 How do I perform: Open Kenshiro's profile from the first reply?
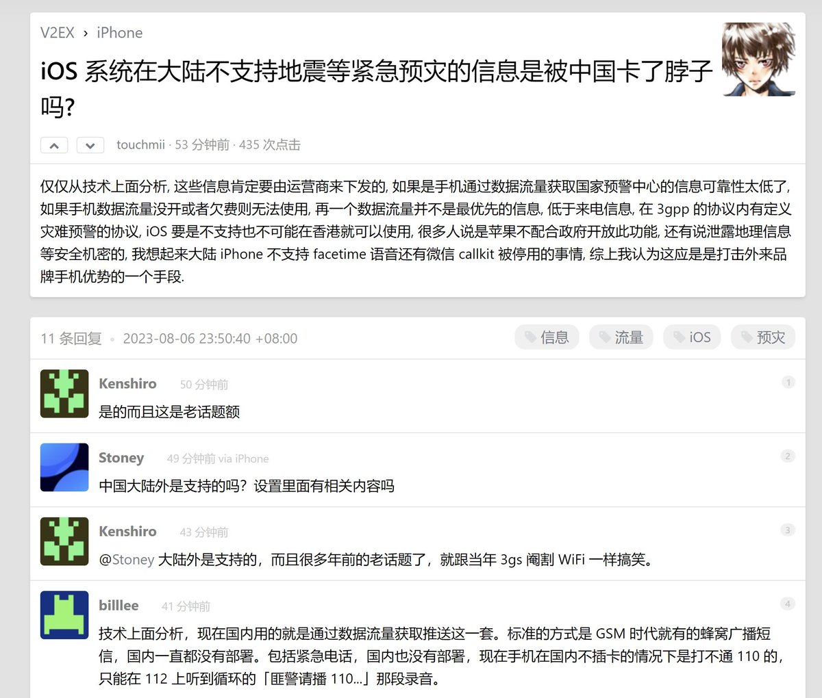127,384
